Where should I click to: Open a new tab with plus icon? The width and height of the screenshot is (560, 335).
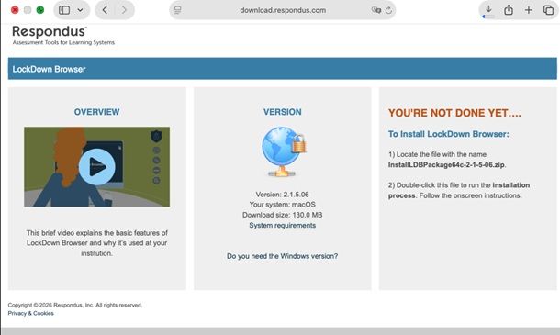pyautogui.click(x=529, y=10)
